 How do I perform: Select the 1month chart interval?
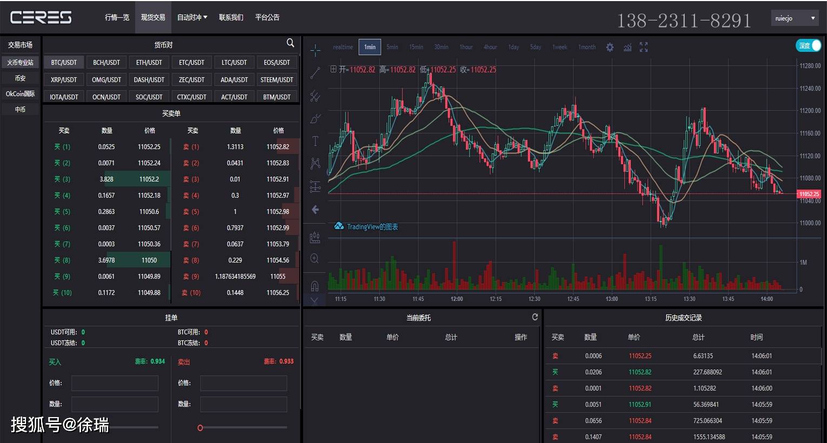click(x=586, y=47)
